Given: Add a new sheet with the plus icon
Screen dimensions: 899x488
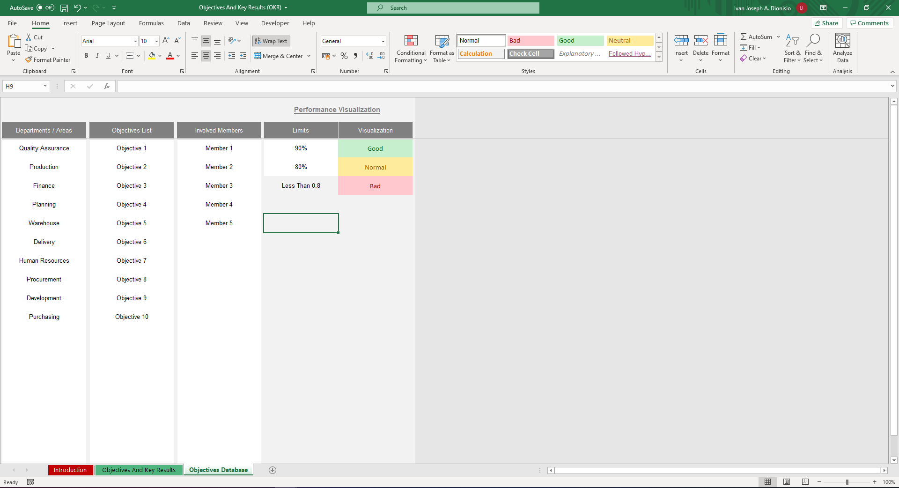Looking at the screenshot, I should click(273, 470).
